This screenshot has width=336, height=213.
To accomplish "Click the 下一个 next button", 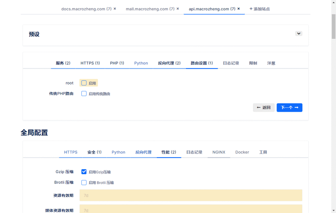I will click(x=289, y=107).
